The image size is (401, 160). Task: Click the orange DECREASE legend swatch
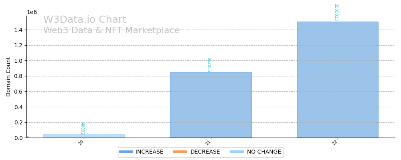pyautogui.click(x=180, y=152)
